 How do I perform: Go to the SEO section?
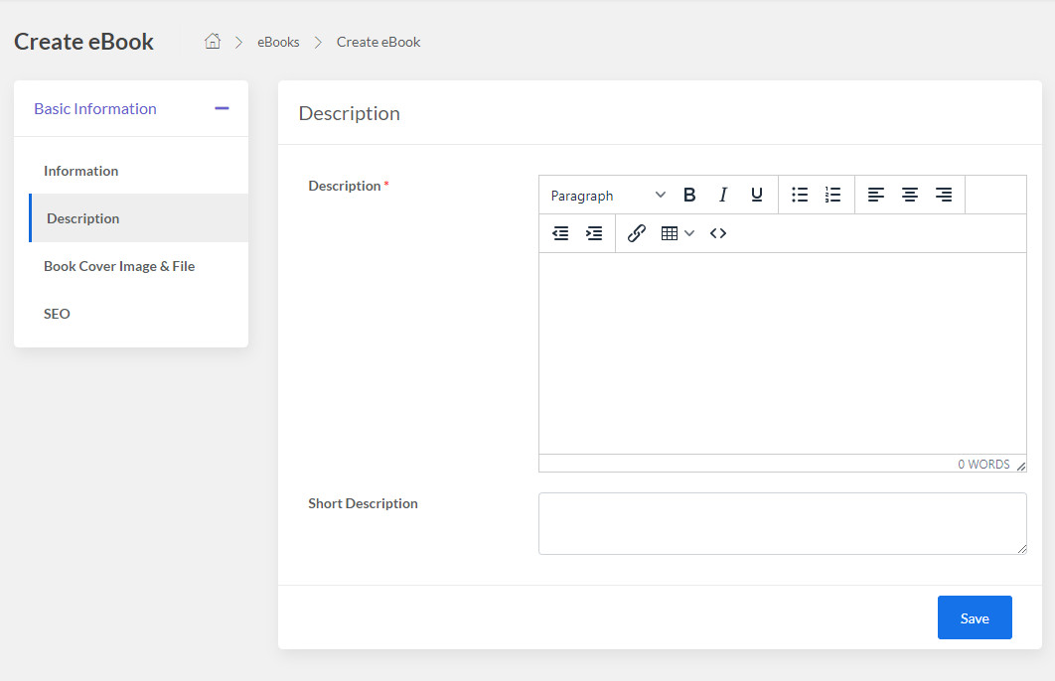click(x=57, y=314)
